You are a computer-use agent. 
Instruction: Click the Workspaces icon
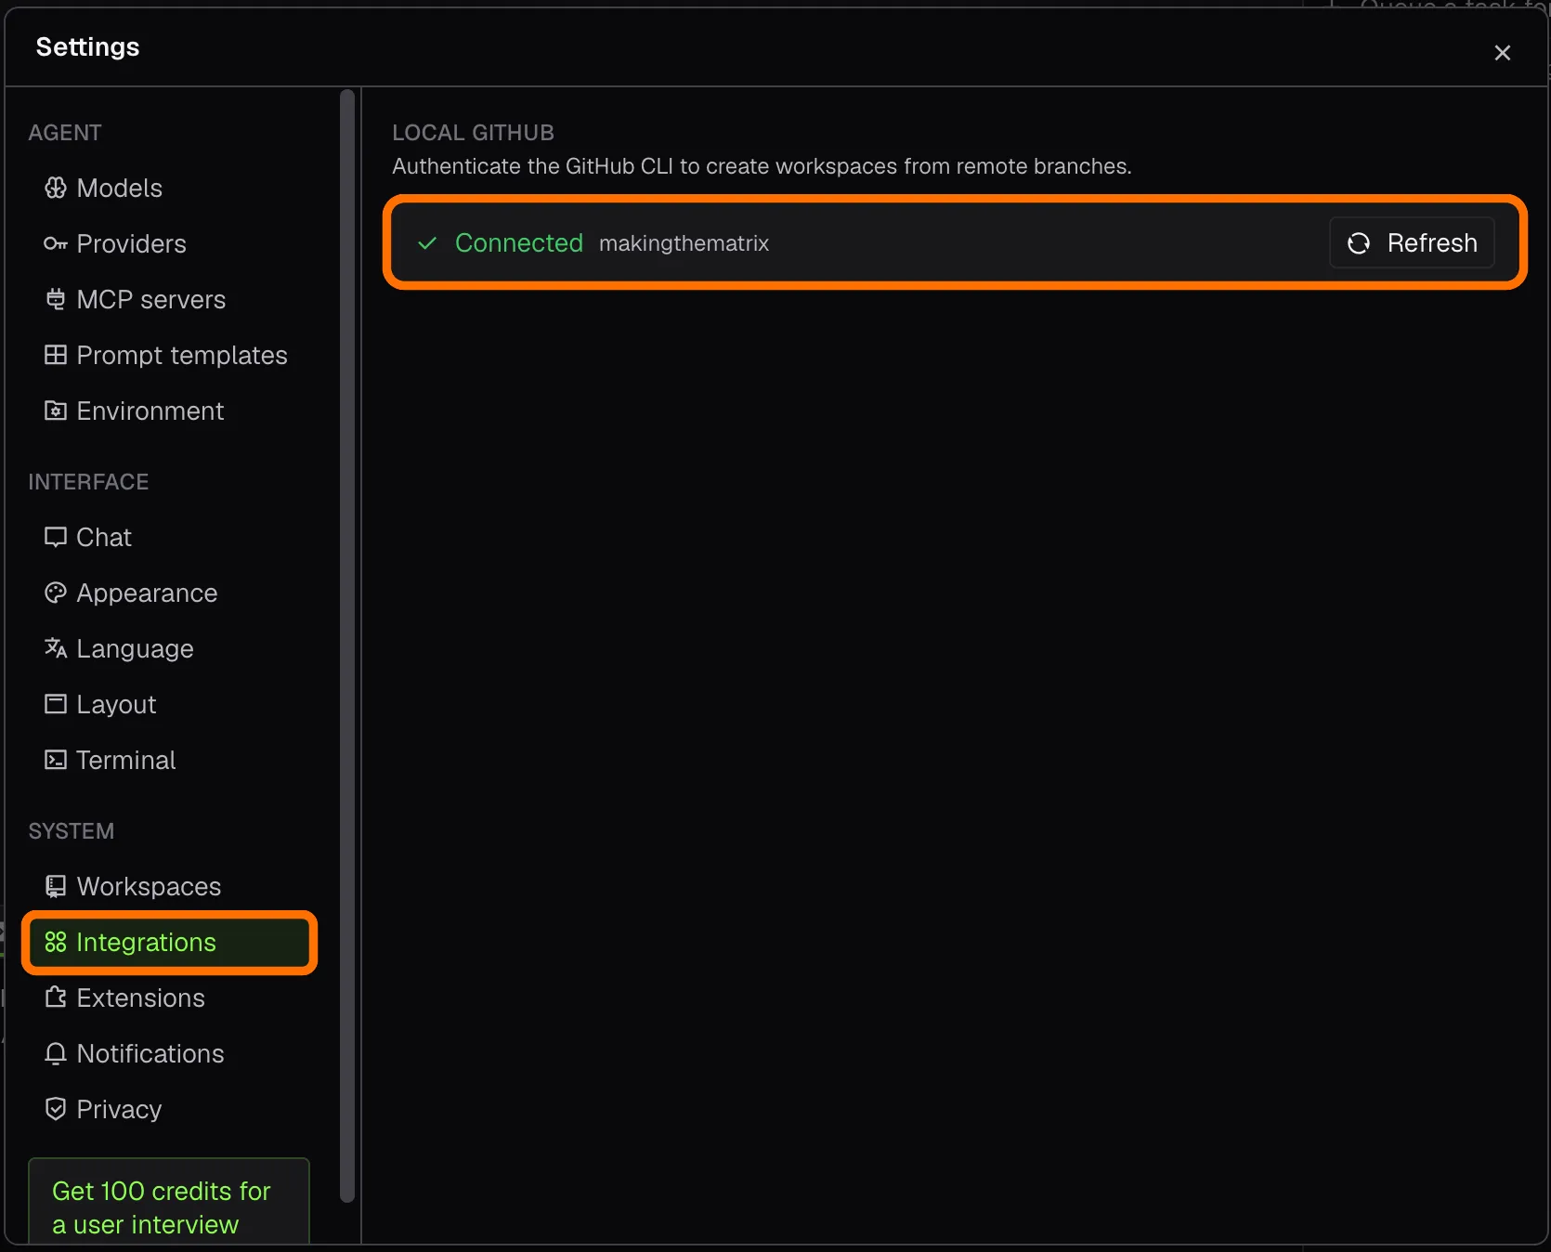pos(56,886)
